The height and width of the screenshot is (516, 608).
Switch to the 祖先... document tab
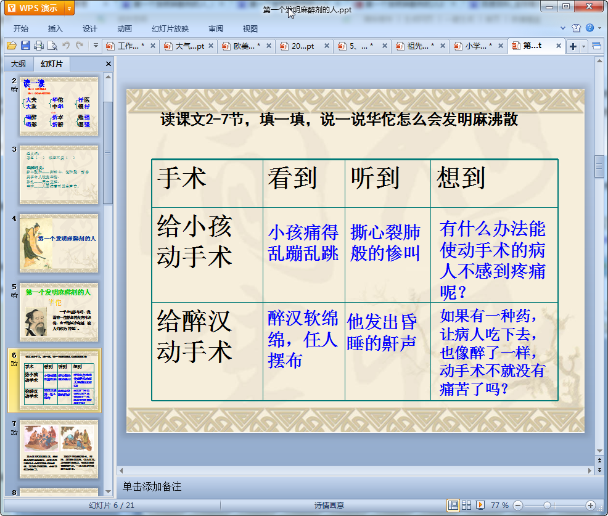pyautogui.click(x=417, y=46)
